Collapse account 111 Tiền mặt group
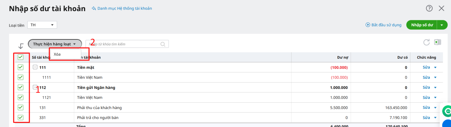This screenshot has width=451, height=127. click(35, 67)
